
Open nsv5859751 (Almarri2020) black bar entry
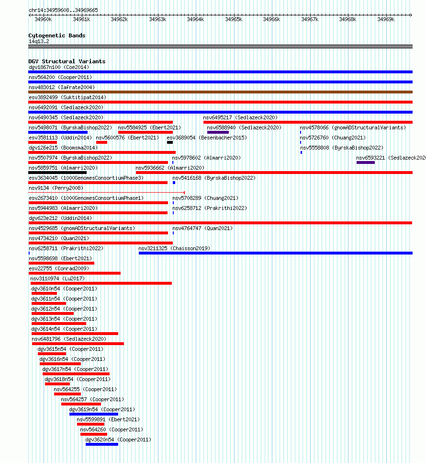57,173
